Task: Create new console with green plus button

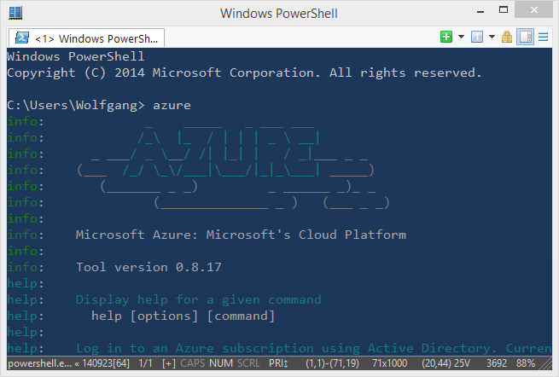Action: point(446,37)
